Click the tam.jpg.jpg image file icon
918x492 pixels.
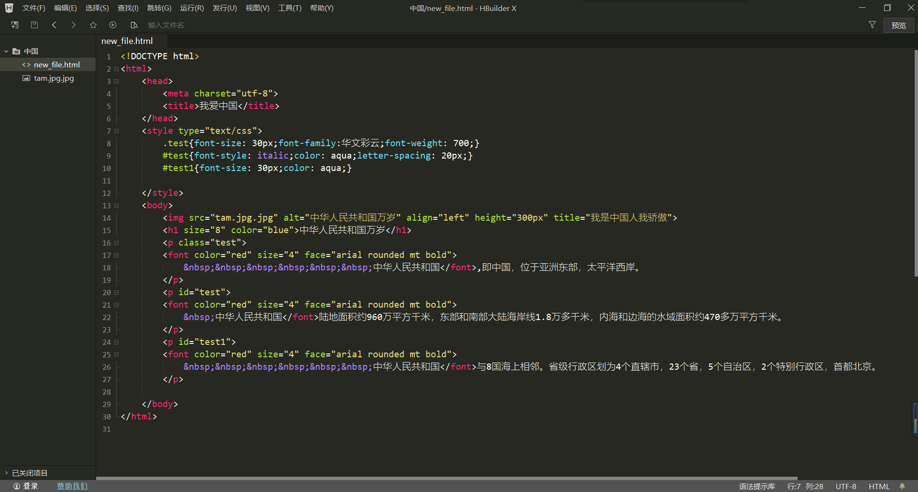click(x=26, y=78)
